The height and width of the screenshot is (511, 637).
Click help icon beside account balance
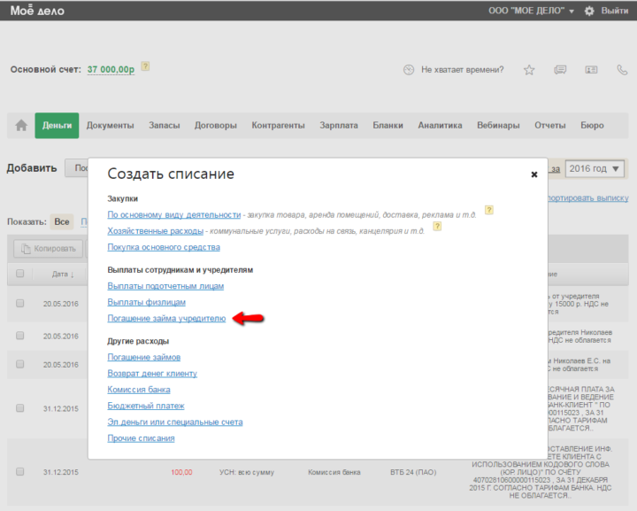coord(145,66)
